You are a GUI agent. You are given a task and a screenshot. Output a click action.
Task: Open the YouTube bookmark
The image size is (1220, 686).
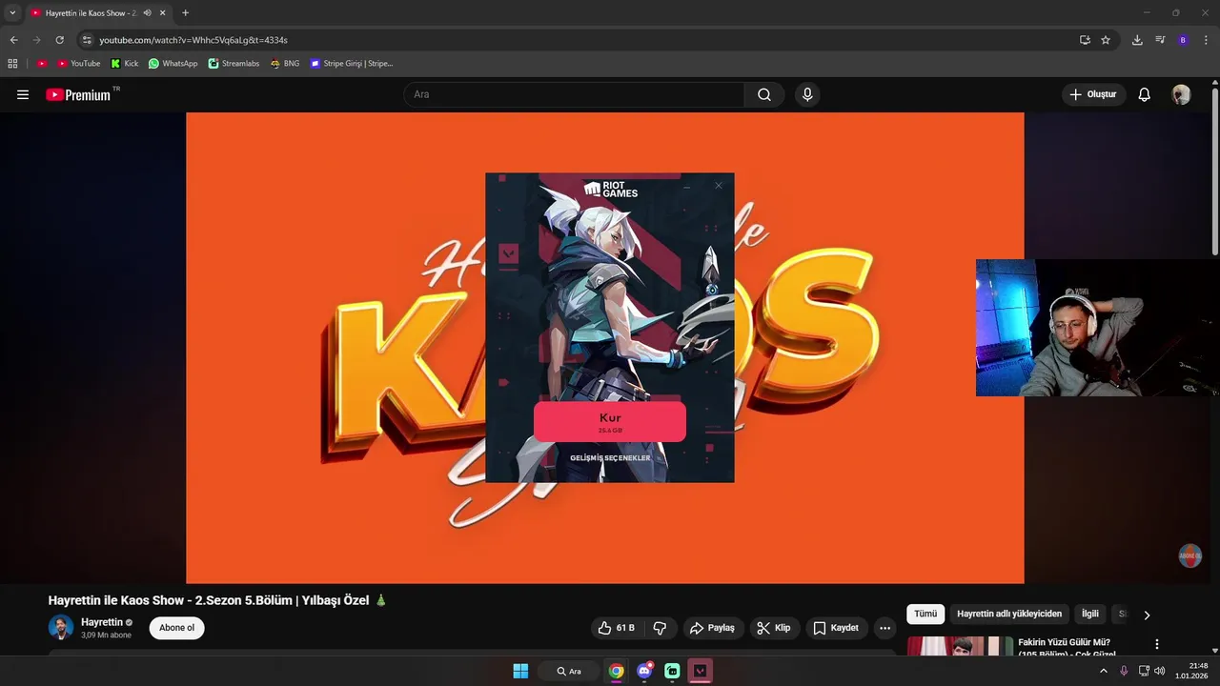(x=78, y=64)
